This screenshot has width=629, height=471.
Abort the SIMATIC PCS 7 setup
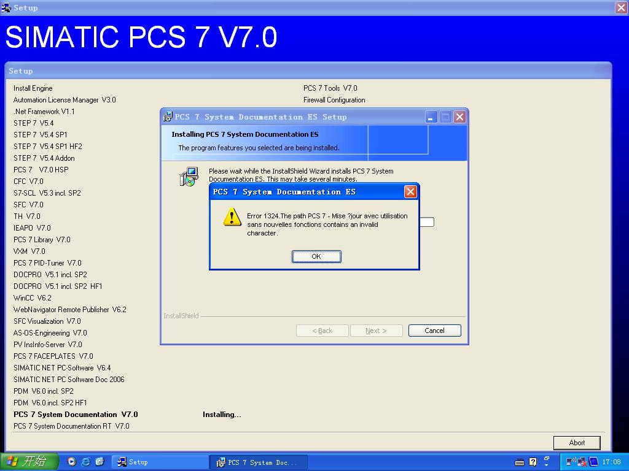coord(576,443)
